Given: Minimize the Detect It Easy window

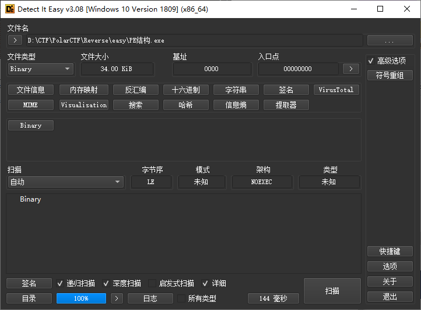Looking at the screenshot, I should [354, 9].
